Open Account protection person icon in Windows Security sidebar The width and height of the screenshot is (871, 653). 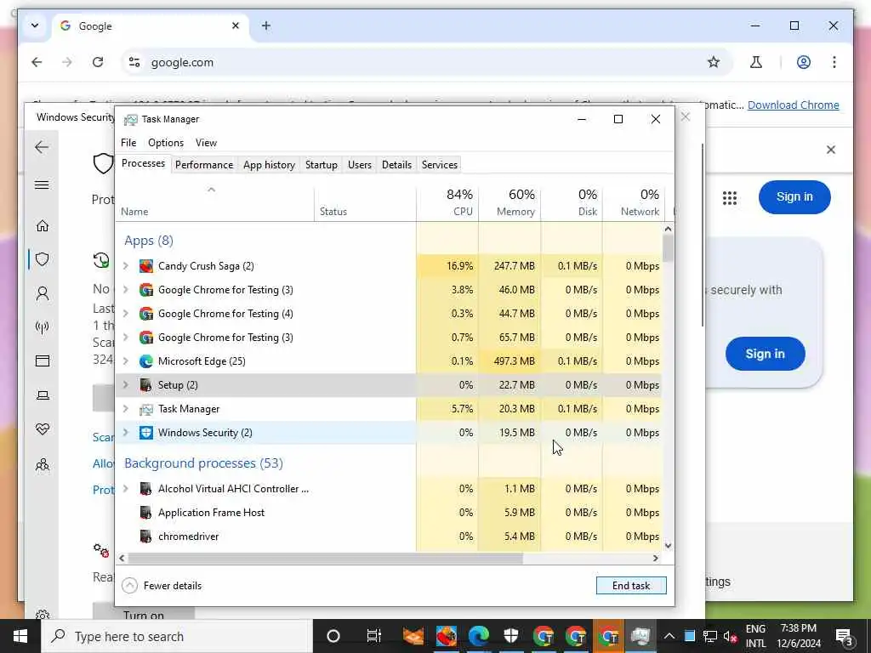(43, 293)
